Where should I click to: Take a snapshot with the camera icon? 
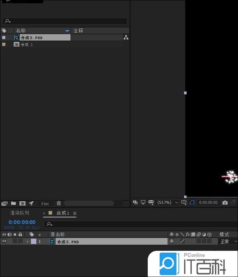tap(225, 202)
